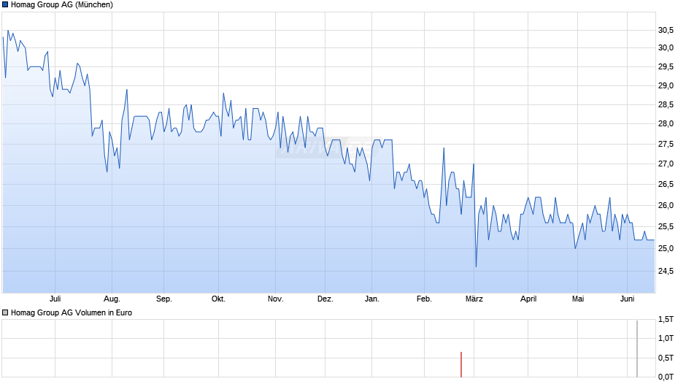
Task: Click the 'Juni' month label
Action: click(x=628, y=299)
